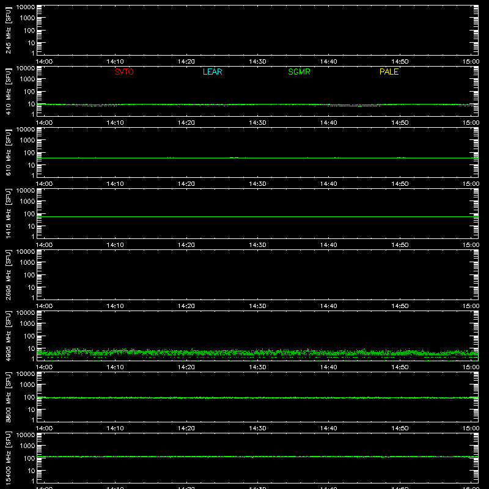Click 14:10 under the 410 MHz panel
Screen dimensions: 489x489
115,123
